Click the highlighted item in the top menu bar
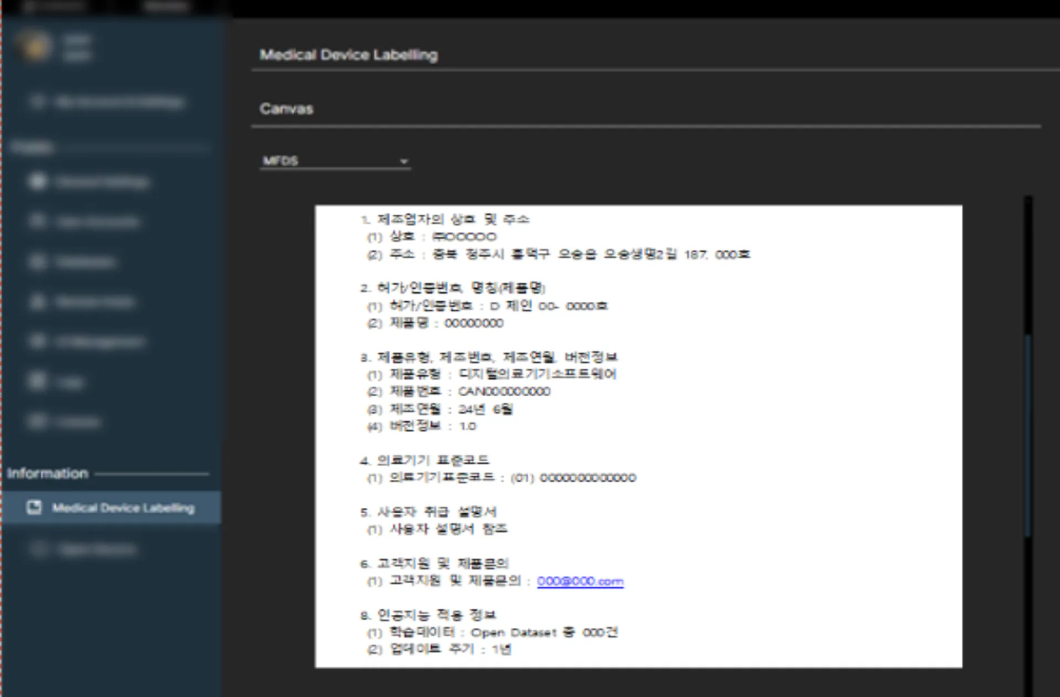Viewport: 1060px width, 697px height. (x=166, y=7)
